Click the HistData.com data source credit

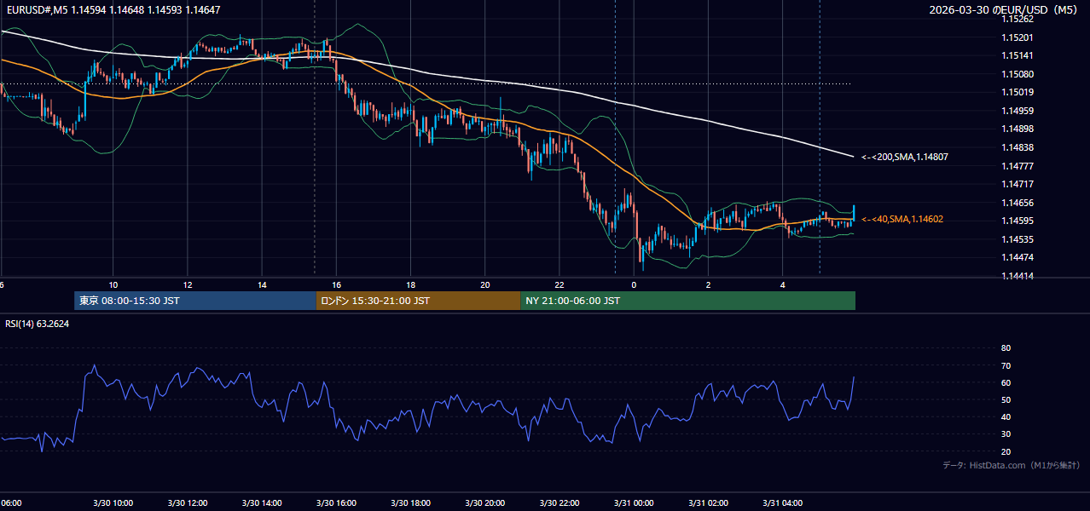(x=1011, y=465)
